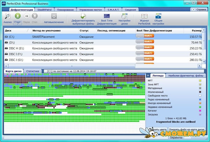Select the (C:\) drive row
210x142 pixels.
pos(103,37)
